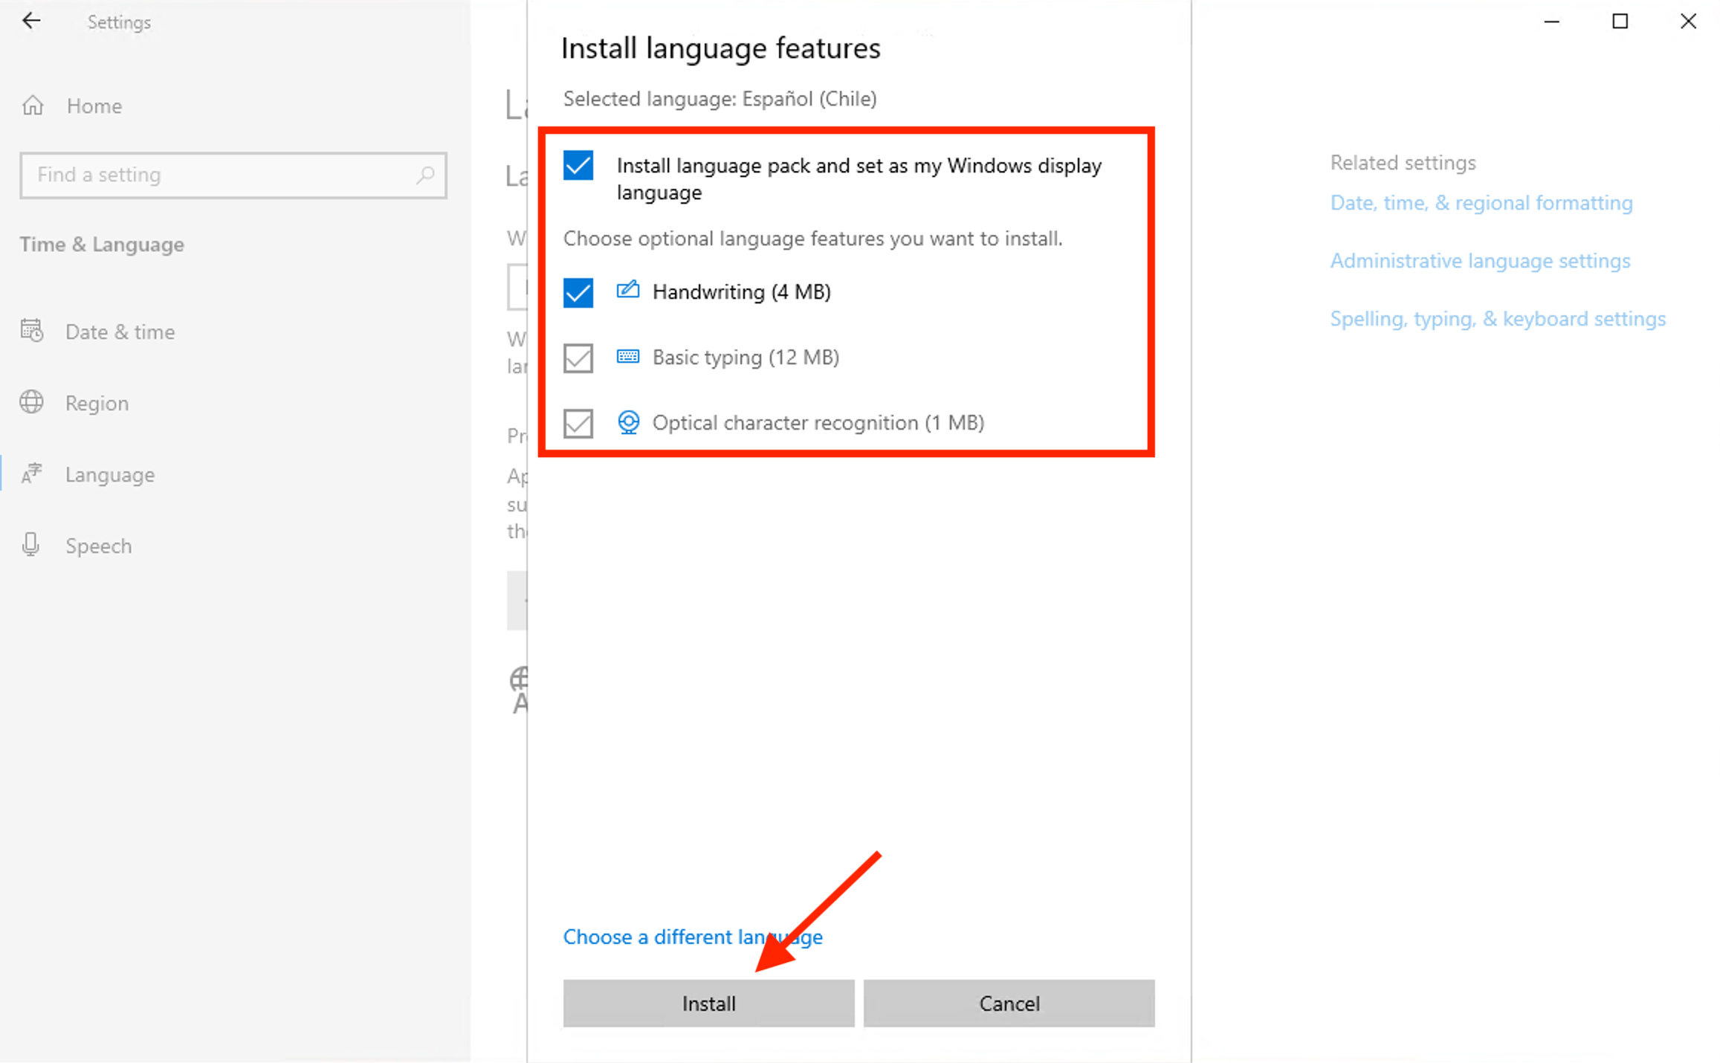The image size is (1720, 1063).
Task: Enable Handwriting (4 MB) feature checkbox
Action: 578,292
